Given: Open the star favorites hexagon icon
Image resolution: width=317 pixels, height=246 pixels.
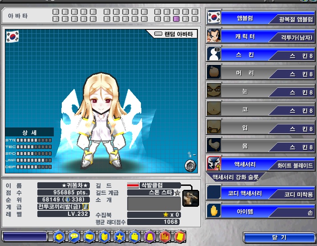Looking at the screenshot, I should pos(120,237).
